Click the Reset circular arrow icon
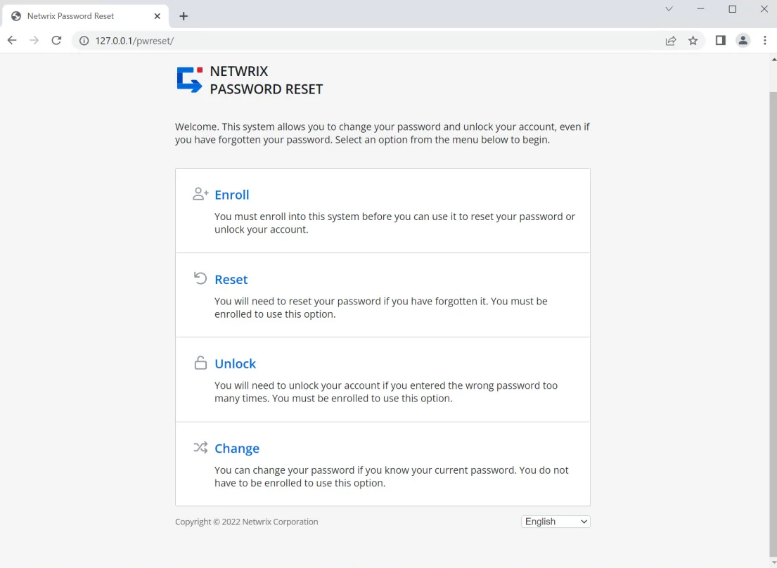 coord(200,278)
